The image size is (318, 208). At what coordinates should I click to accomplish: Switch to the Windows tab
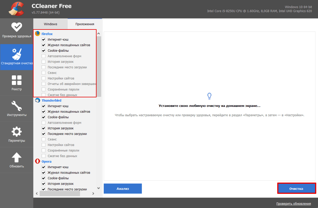click(x=51, y=24)
